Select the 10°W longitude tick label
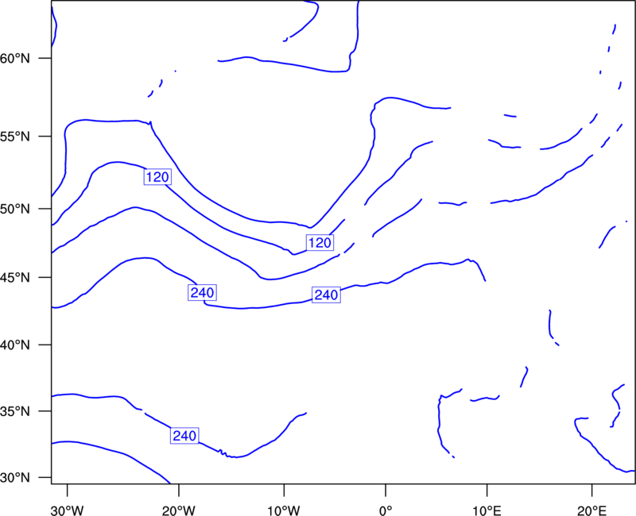The height and width of the screenshot is (516, 636). coord(284,510)
